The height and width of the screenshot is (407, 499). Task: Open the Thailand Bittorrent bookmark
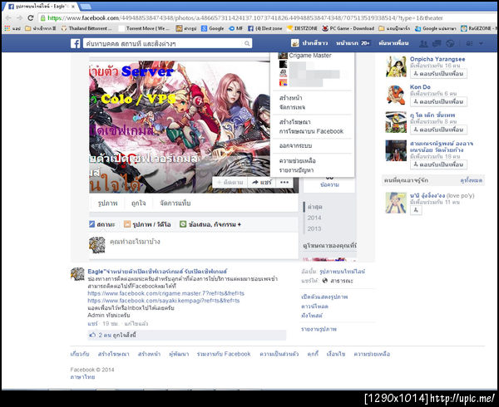(86, 28)
